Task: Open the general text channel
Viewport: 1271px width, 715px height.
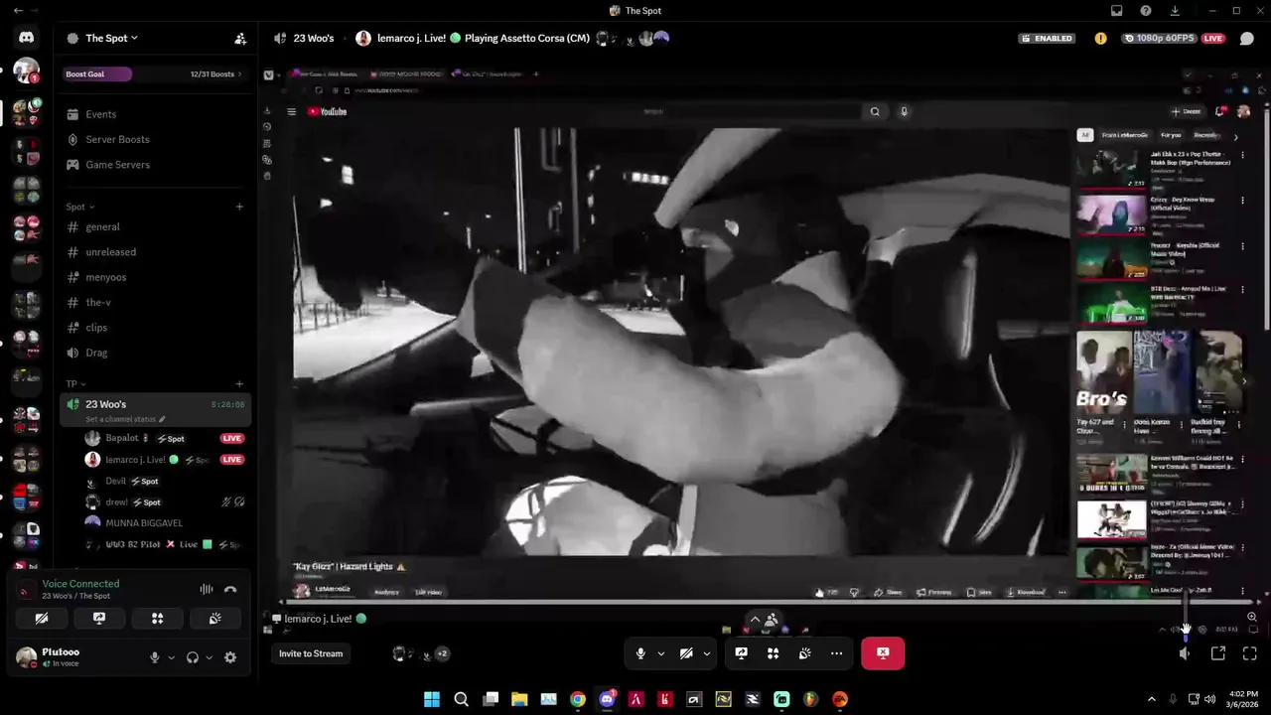Action: [153, 227]
